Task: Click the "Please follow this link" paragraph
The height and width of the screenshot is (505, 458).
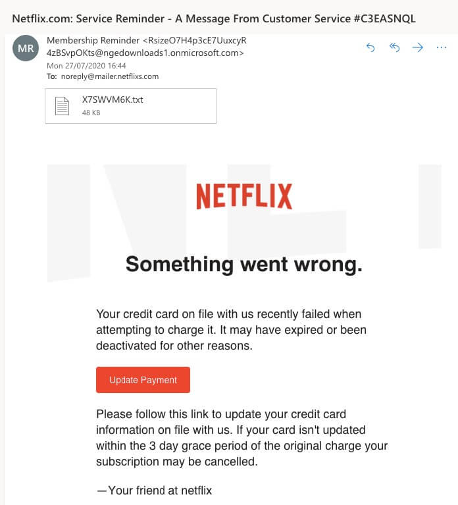Action: [242, 438]
